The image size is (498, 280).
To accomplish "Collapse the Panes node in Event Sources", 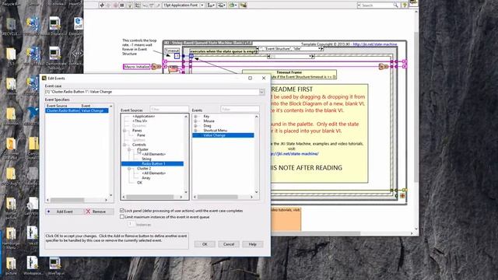I will [124, 131].
